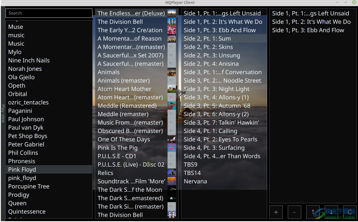
Task: Focus the Search field
Action: tap(49, 13)
